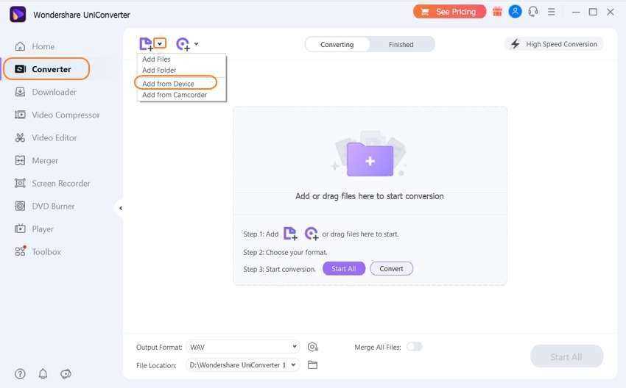Open the file location folder icon
The image size is (626, 388).
pyautogui.click(x=312, y=364)
